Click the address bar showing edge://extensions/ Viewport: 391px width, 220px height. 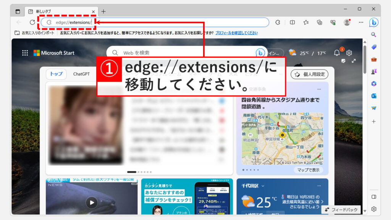pos(155,22)
